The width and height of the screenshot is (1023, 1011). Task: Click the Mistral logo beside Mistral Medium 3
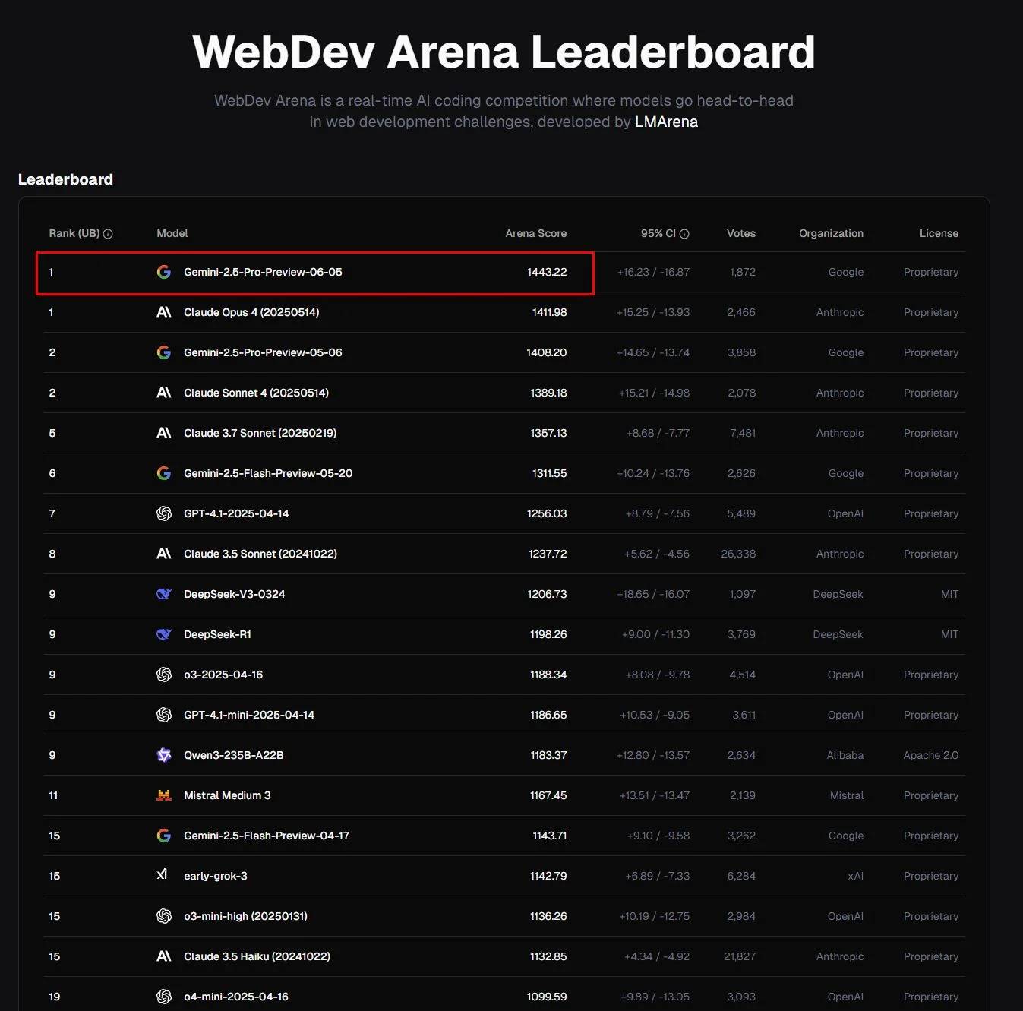click(x=163, y=795)
